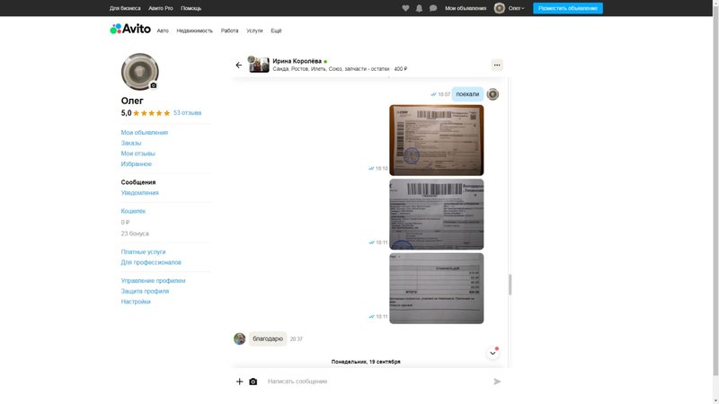This screenshot has width=719, height=404.
Task: Open Авито Pro link
Action: (x=161, y=8)
